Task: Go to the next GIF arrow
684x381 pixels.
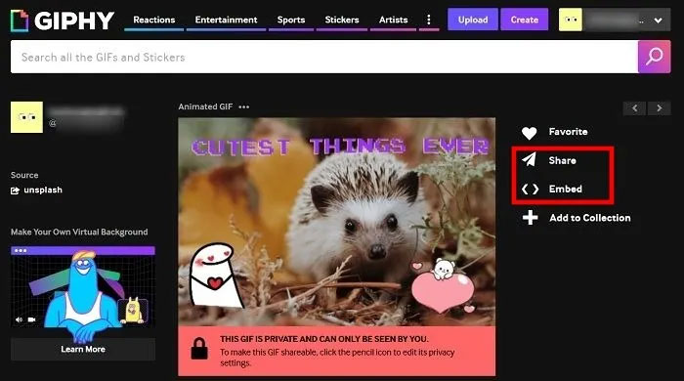Action: (x=660, y=108)
